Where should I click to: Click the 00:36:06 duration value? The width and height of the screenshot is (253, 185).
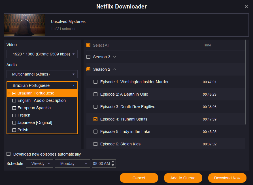click(210, 107)
